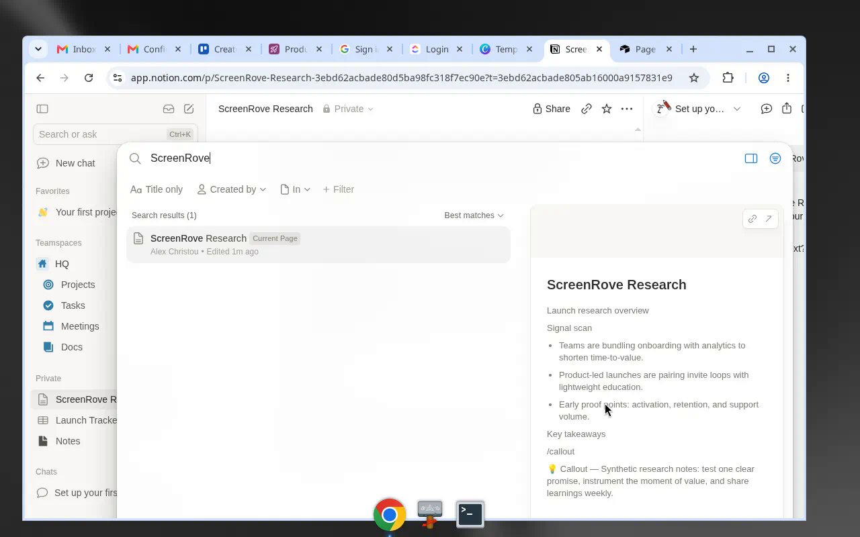Open the Private page visibility dropdown
The image size is (860, 537).
tap(348, 109)
